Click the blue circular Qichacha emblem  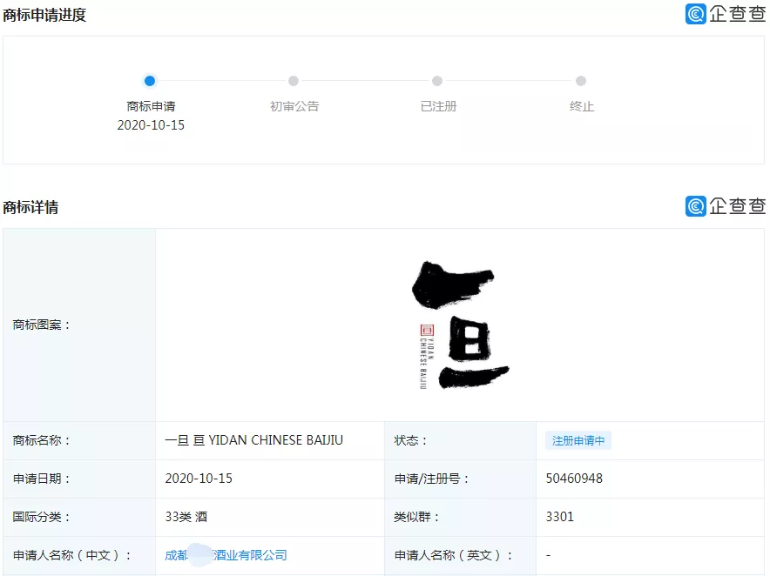(x=694, y=14)
